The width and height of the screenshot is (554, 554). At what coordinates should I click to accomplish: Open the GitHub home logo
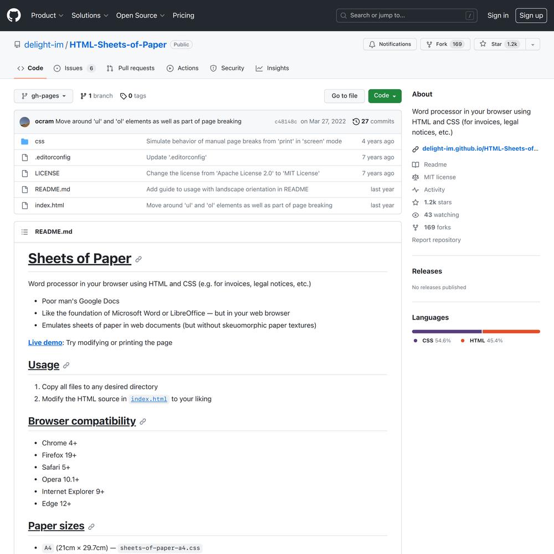[x=14, y=15]
